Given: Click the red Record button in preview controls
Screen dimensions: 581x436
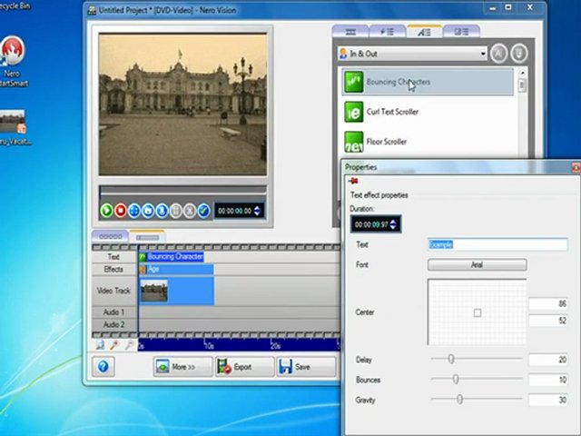Looking at the screenshot, I should [121, 211].
